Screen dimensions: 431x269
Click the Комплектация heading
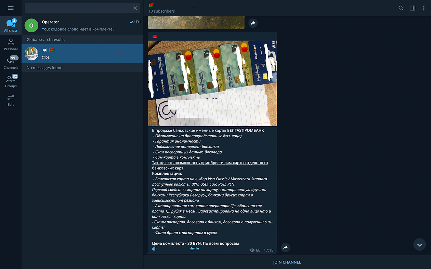[x=167, y=173]
